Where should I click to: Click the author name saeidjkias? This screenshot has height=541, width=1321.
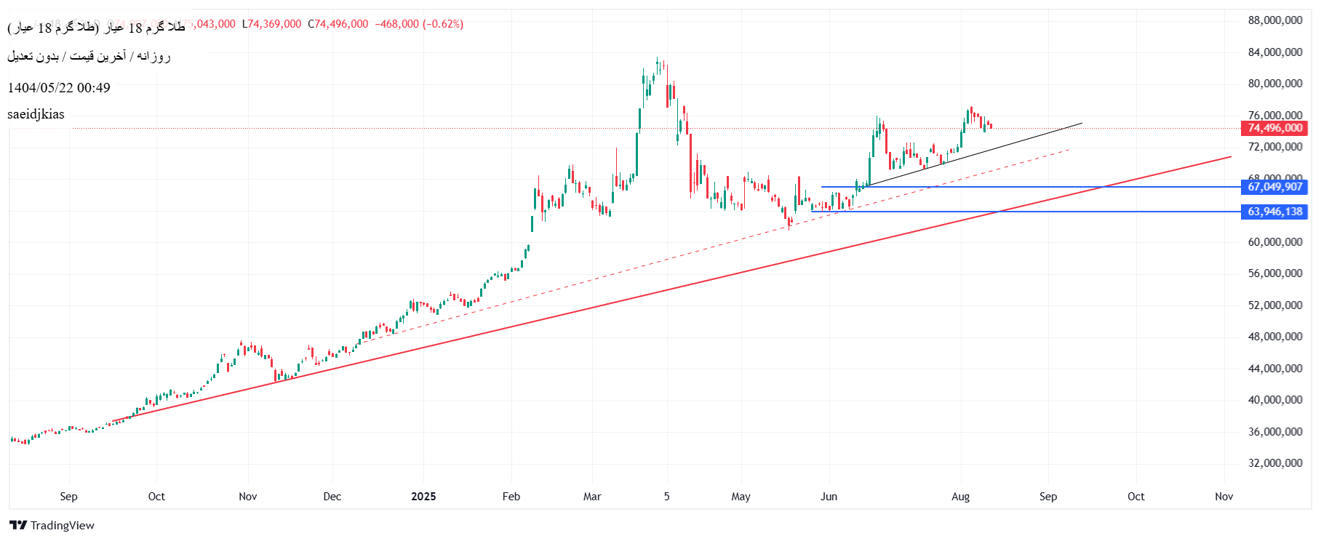point(36,114)
